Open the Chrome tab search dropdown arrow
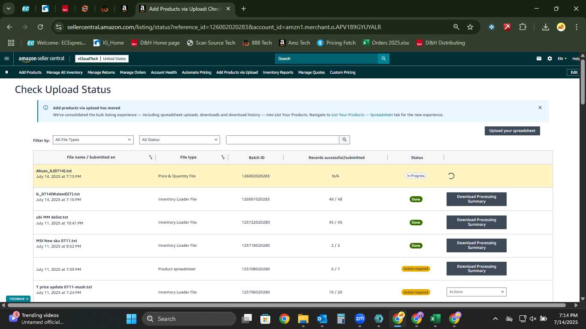Viewport: 586px width, 329px height. coord(9,9)
